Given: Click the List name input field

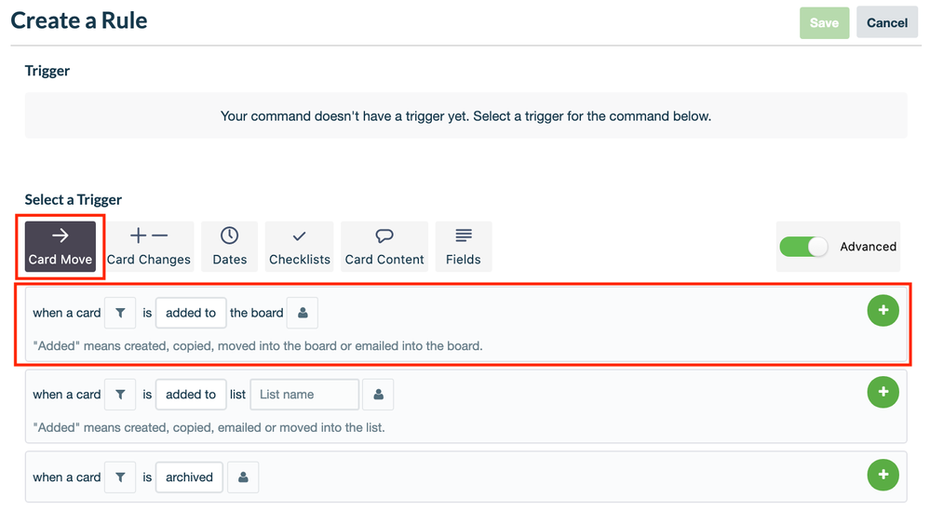Looking at the screenshot, I should (304, 395).
